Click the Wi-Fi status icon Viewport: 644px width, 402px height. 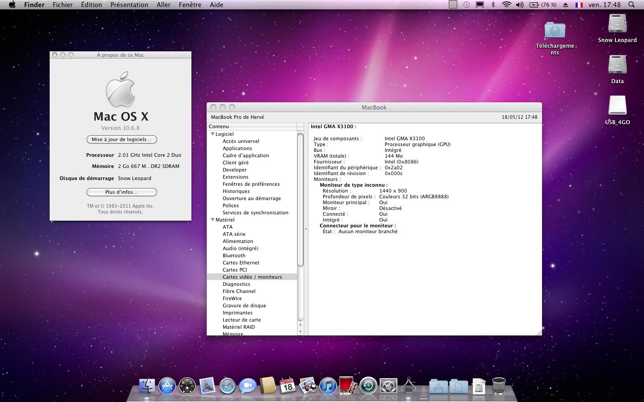click(x=506, y=5)
